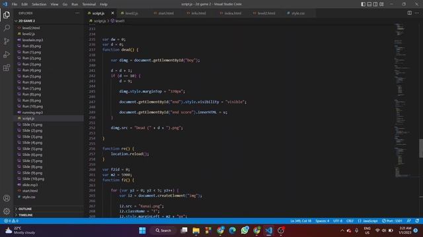Close the script.js tab
The image size is (423, 237).
tap(112, 13)
